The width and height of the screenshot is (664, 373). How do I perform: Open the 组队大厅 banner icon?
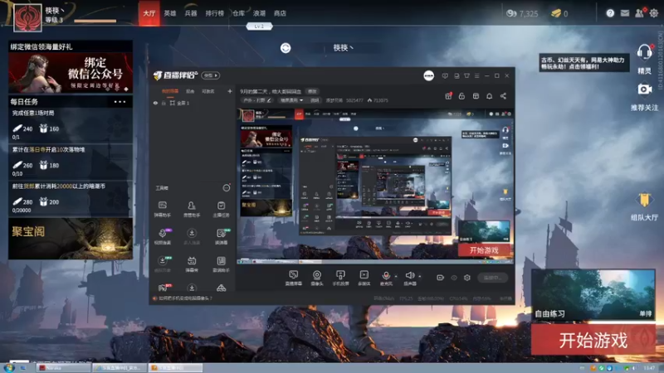pyautogui.click(x=644, y=200)
